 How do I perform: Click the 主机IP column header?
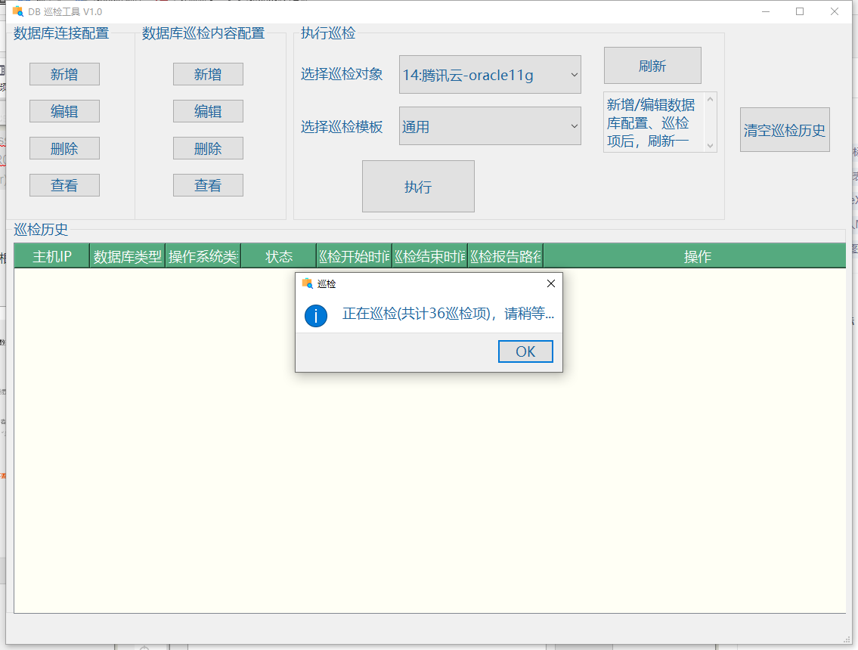pos(51,256)
